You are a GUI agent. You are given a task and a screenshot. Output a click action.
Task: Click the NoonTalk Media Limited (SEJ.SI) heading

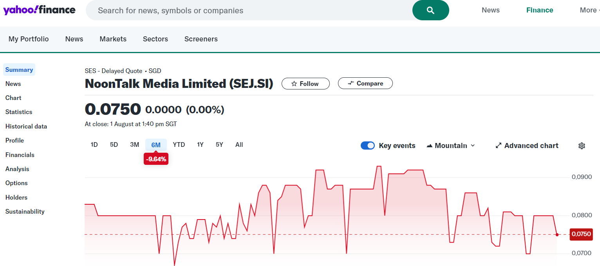(179, 84)
